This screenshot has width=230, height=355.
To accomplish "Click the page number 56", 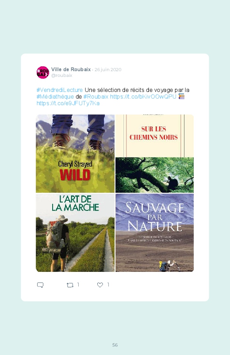I will tap(115, 345).
